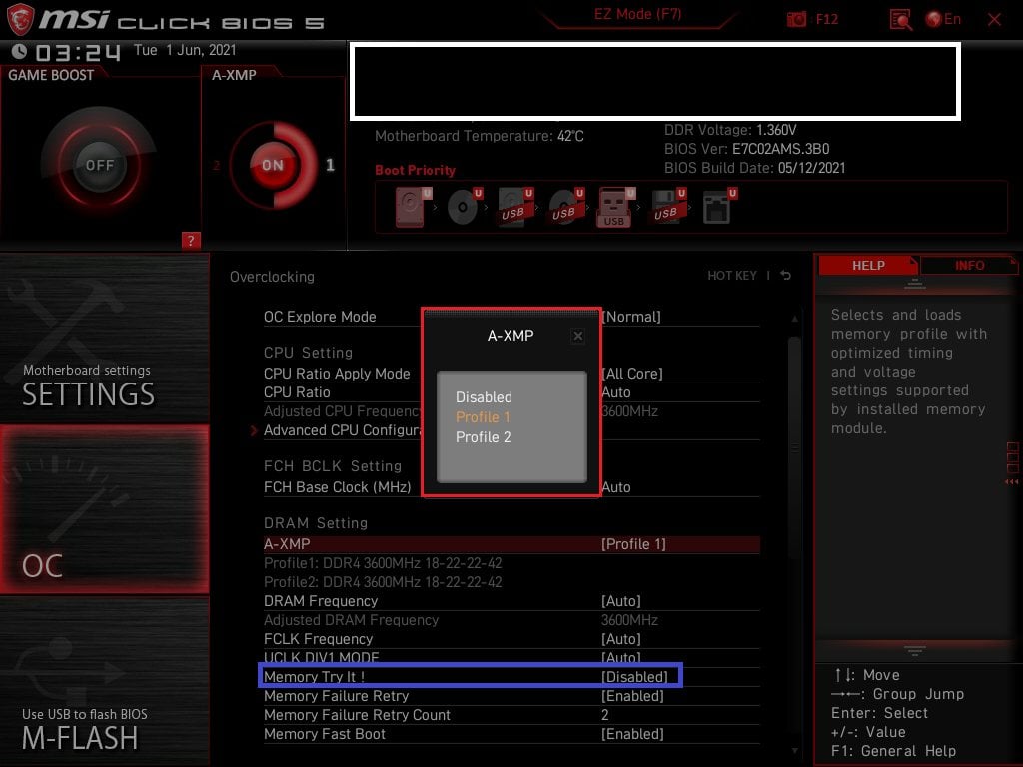Screen dimensions: 1023x767
Task: Open OC Explore Mode [Normal] value
Action: coord(631,317)
